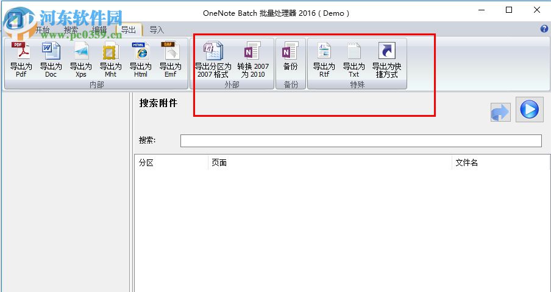Viewport: 551px width, 292px height.
Task: Open help via the question mark icon
Action: point(544,29)
